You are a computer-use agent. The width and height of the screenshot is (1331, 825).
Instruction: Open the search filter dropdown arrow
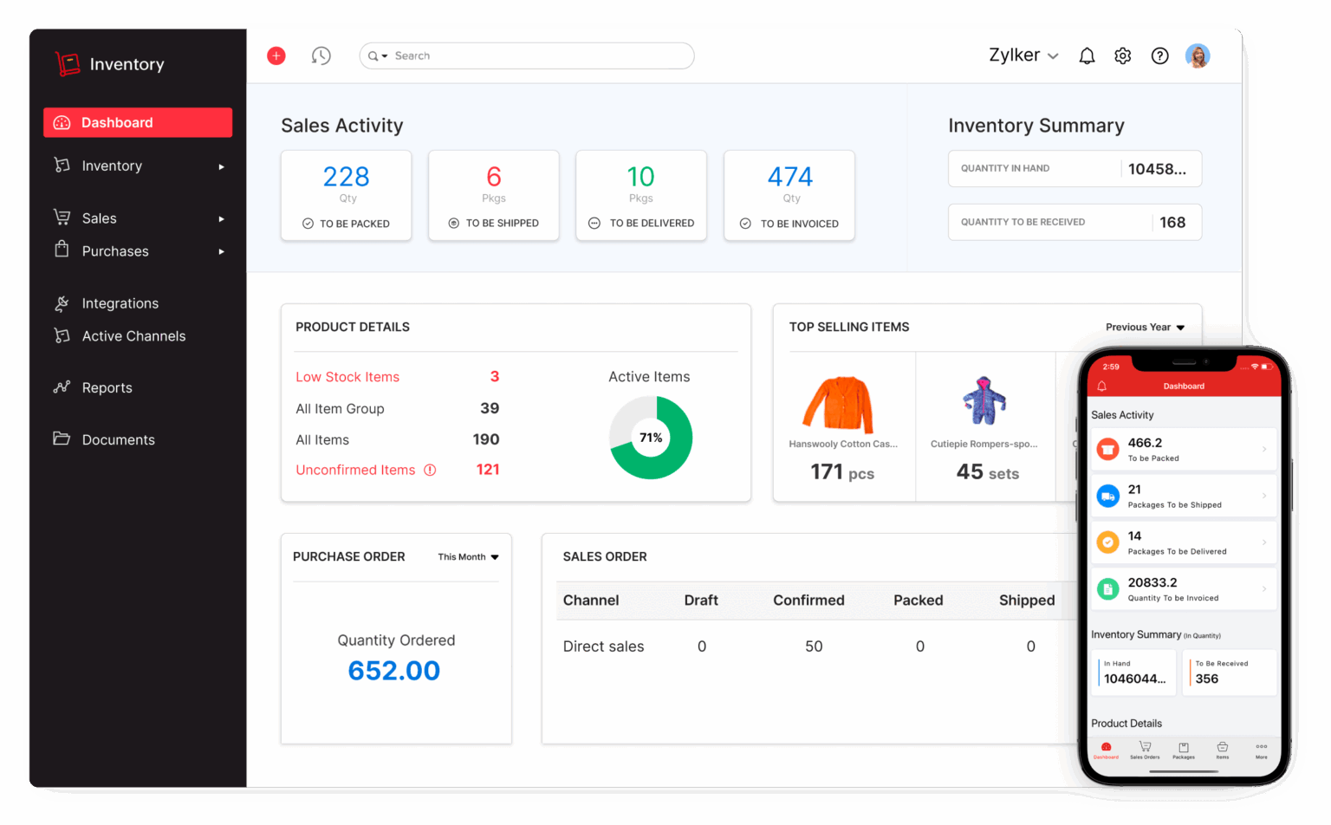385,56
